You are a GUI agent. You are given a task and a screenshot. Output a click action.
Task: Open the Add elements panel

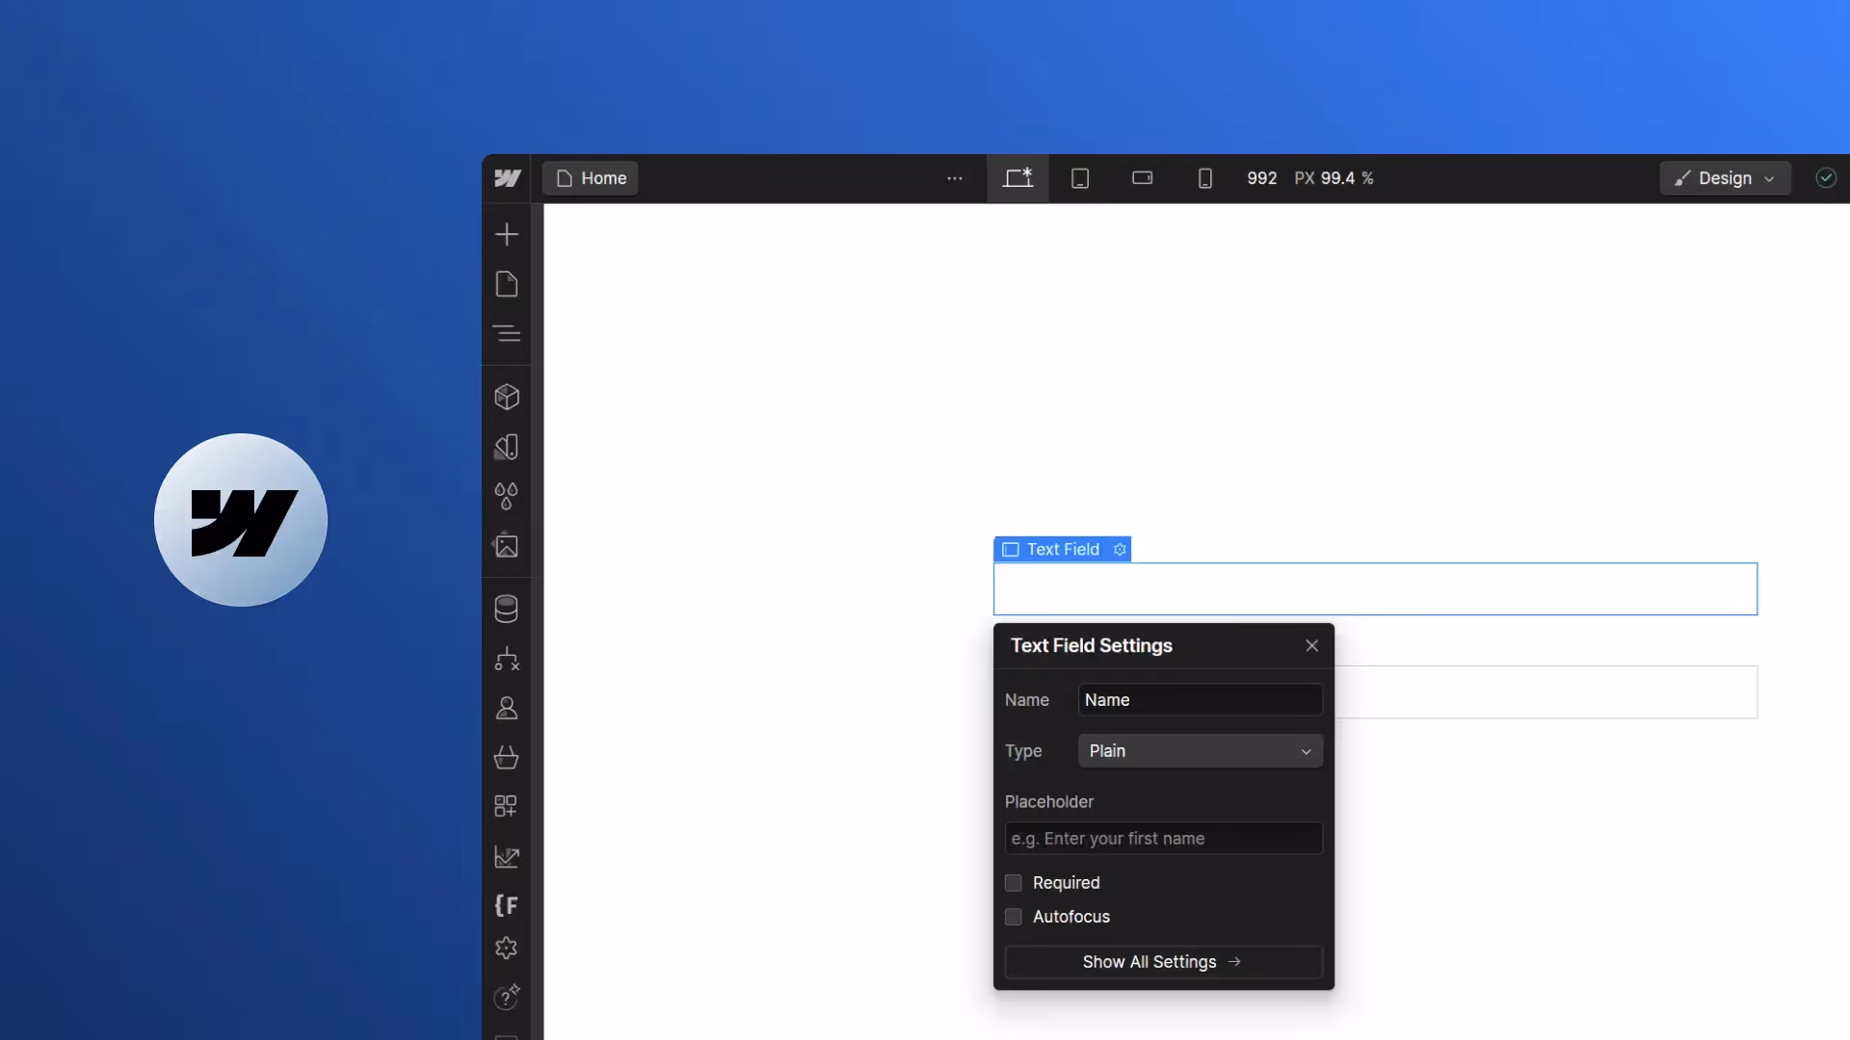[506, 234]
